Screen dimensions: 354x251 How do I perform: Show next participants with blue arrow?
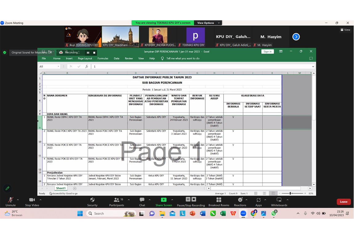tap(296, 37)
